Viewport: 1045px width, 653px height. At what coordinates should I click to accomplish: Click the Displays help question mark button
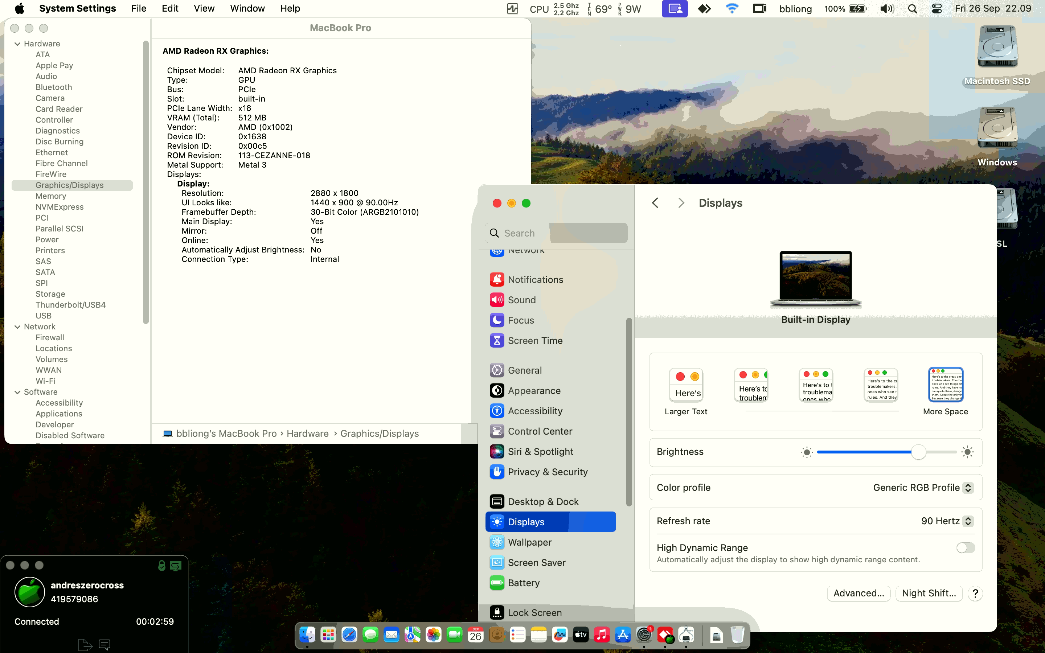[x=975, y=594]
